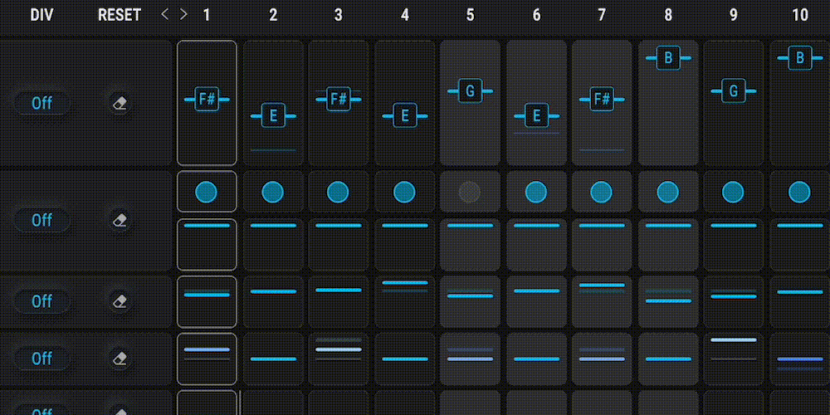Click the F# note on step 3
Screen dimensions: 830x415
338,100
